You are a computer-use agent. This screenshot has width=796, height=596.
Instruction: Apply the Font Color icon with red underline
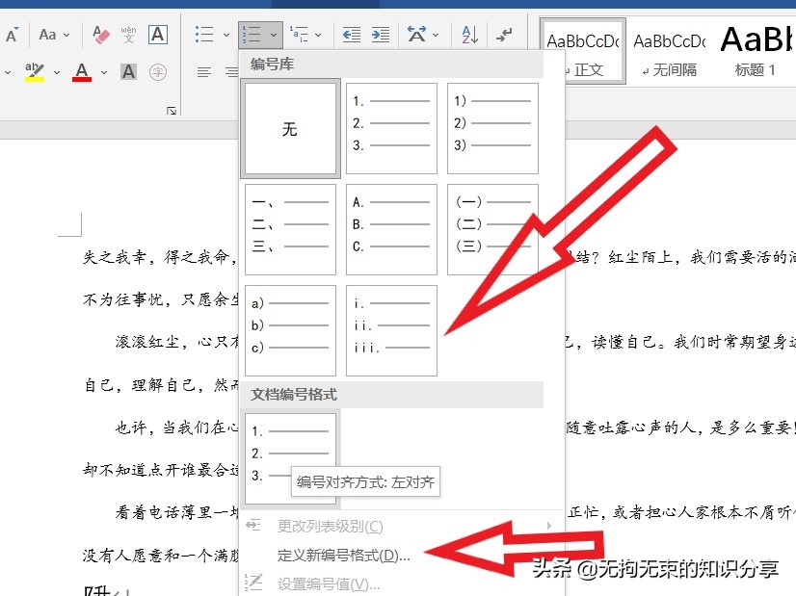click(x=80, y=72)
